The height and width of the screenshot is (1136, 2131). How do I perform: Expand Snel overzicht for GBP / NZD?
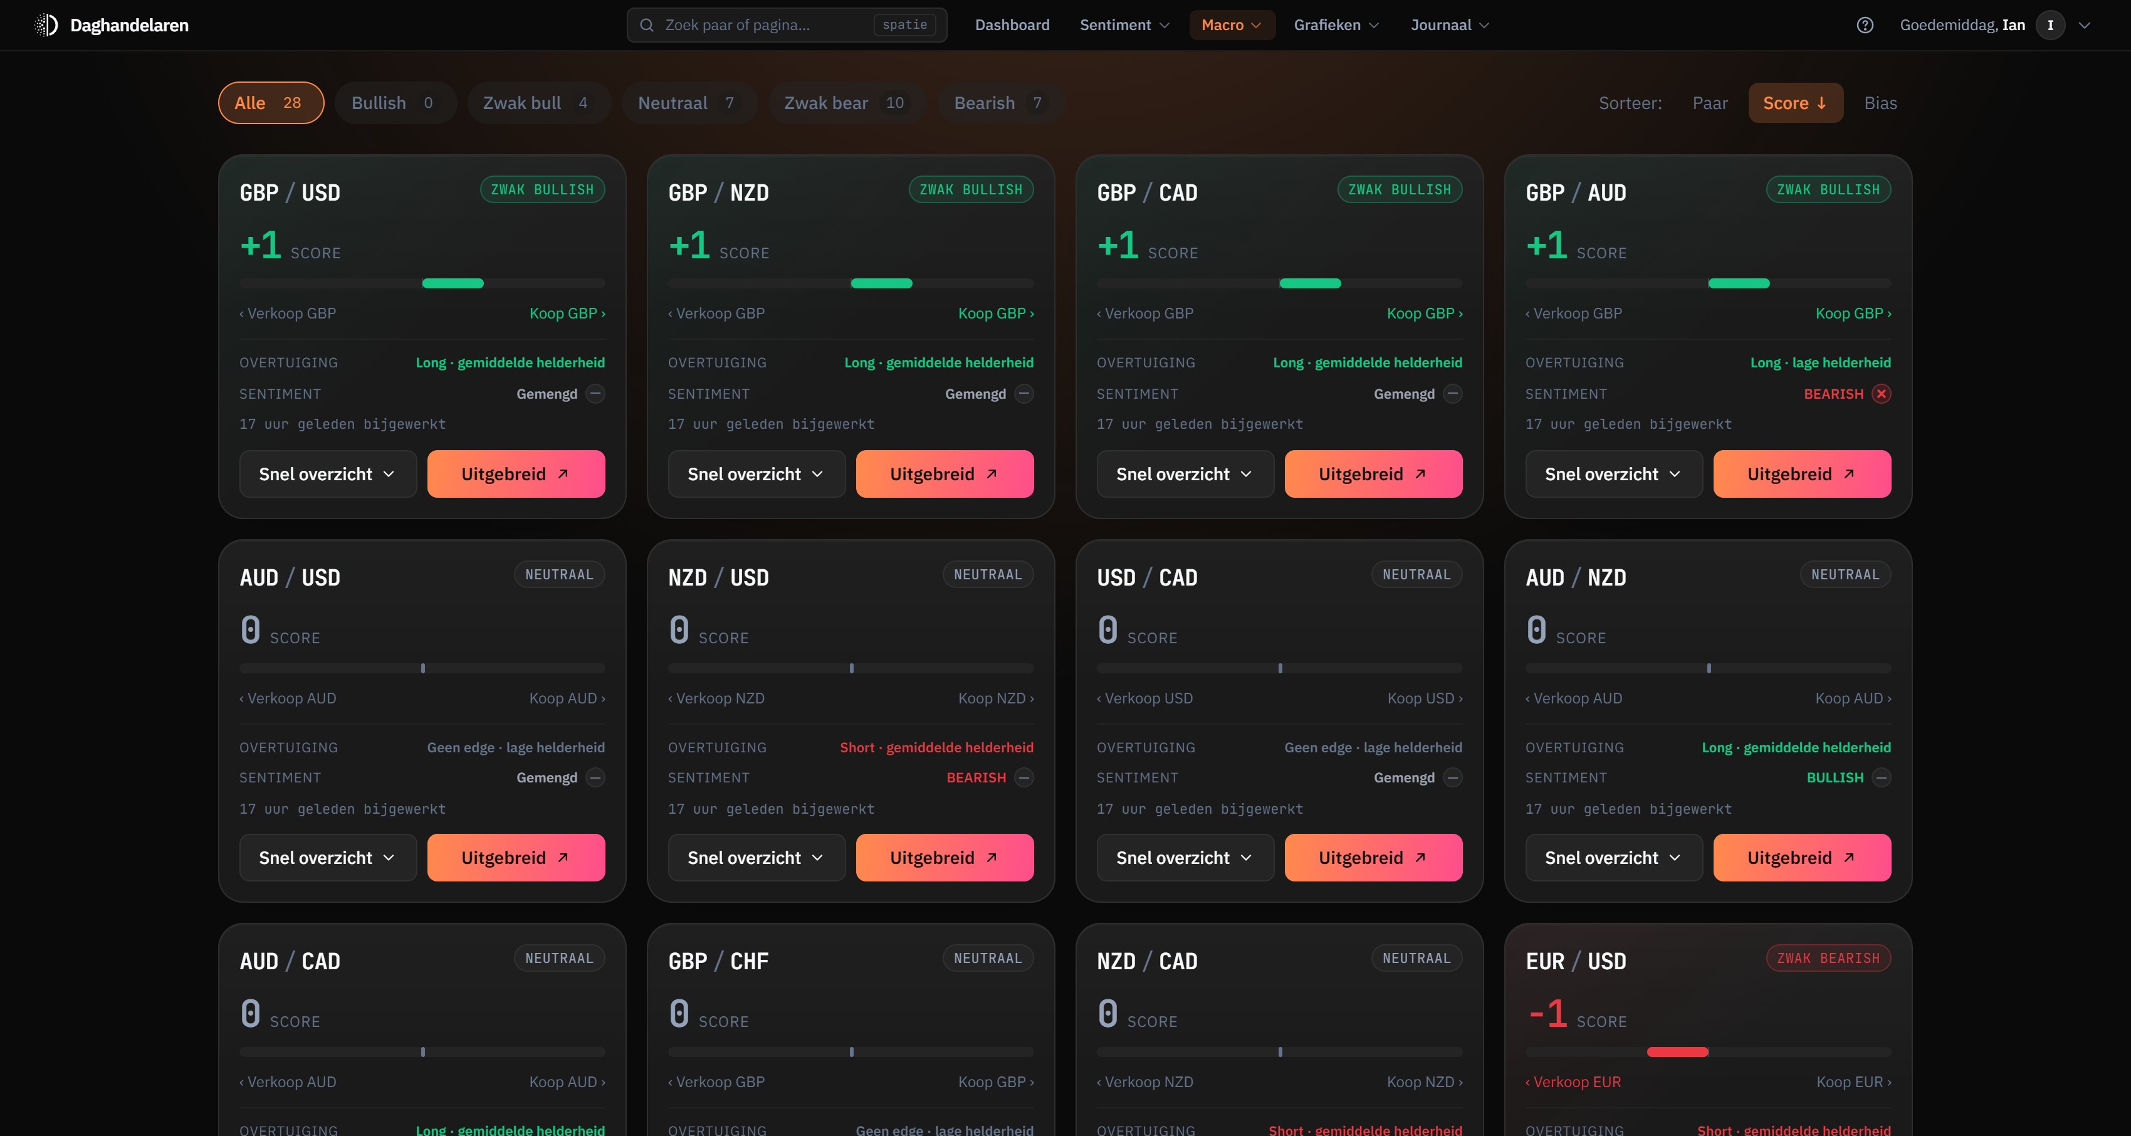point(756,474)
